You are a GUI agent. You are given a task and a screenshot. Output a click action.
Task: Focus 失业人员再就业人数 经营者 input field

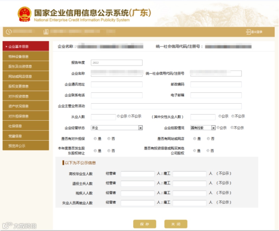[137, 203]
